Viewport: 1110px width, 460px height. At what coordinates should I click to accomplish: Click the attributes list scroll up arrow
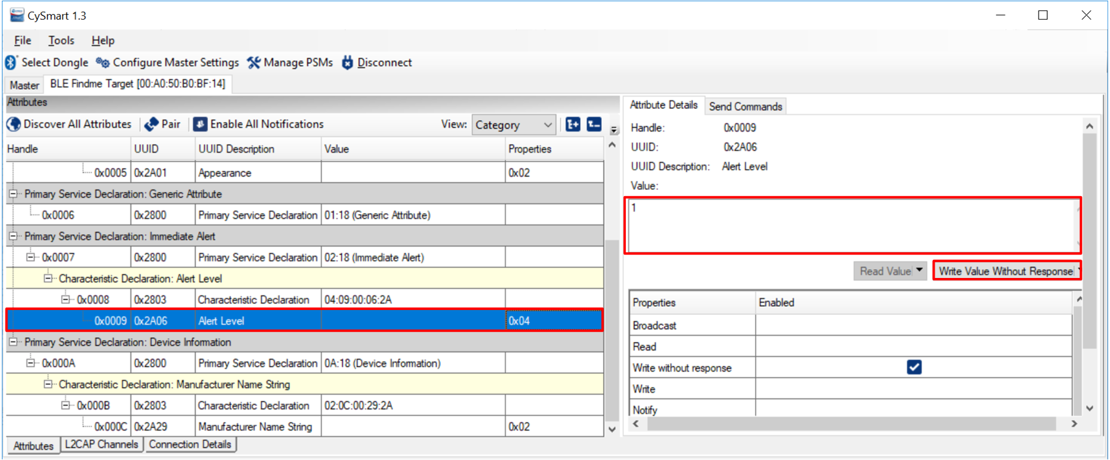[x=612, y=145]
